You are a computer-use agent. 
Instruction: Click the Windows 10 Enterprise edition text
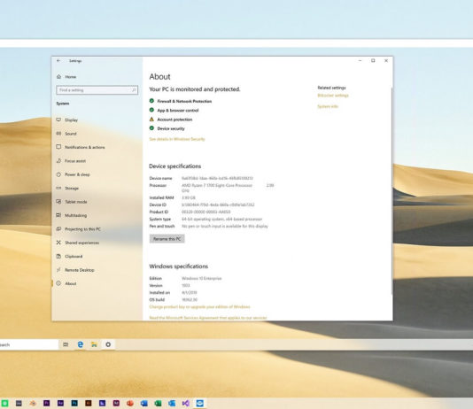coord(201,278)
